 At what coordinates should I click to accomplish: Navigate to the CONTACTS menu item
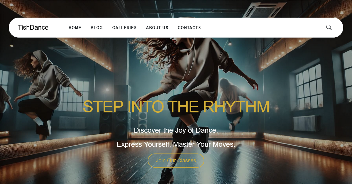click(x=189, y=28)
